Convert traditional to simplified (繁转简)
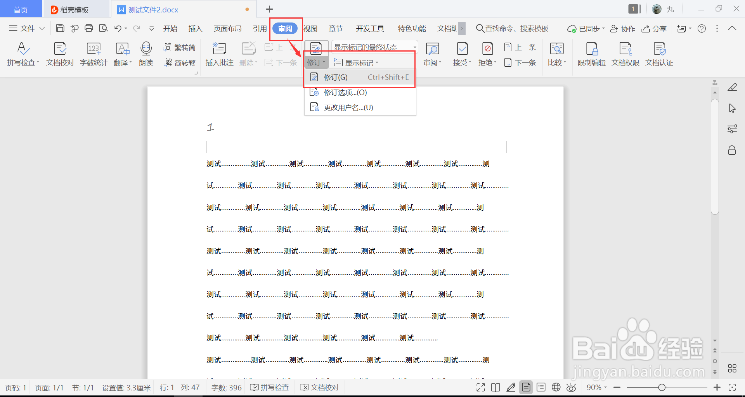 (x=180, y=47)
